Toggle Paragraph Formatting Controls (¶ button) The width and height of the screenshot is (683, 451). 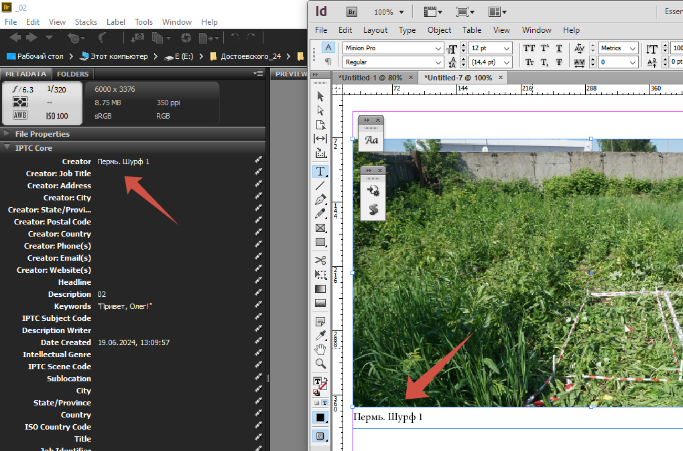[328, 62]
